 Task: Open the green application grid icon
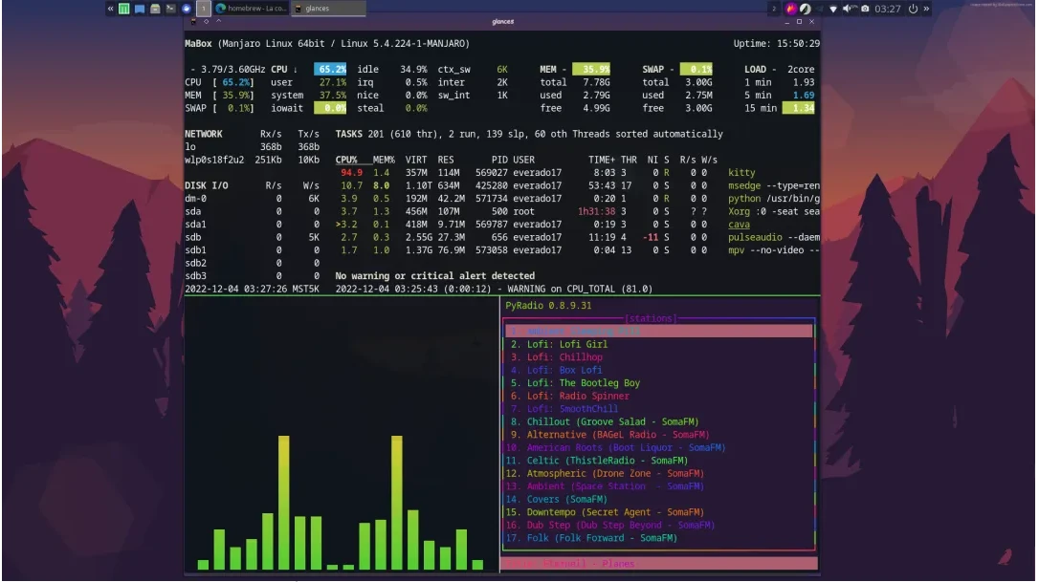pos(123,8)
